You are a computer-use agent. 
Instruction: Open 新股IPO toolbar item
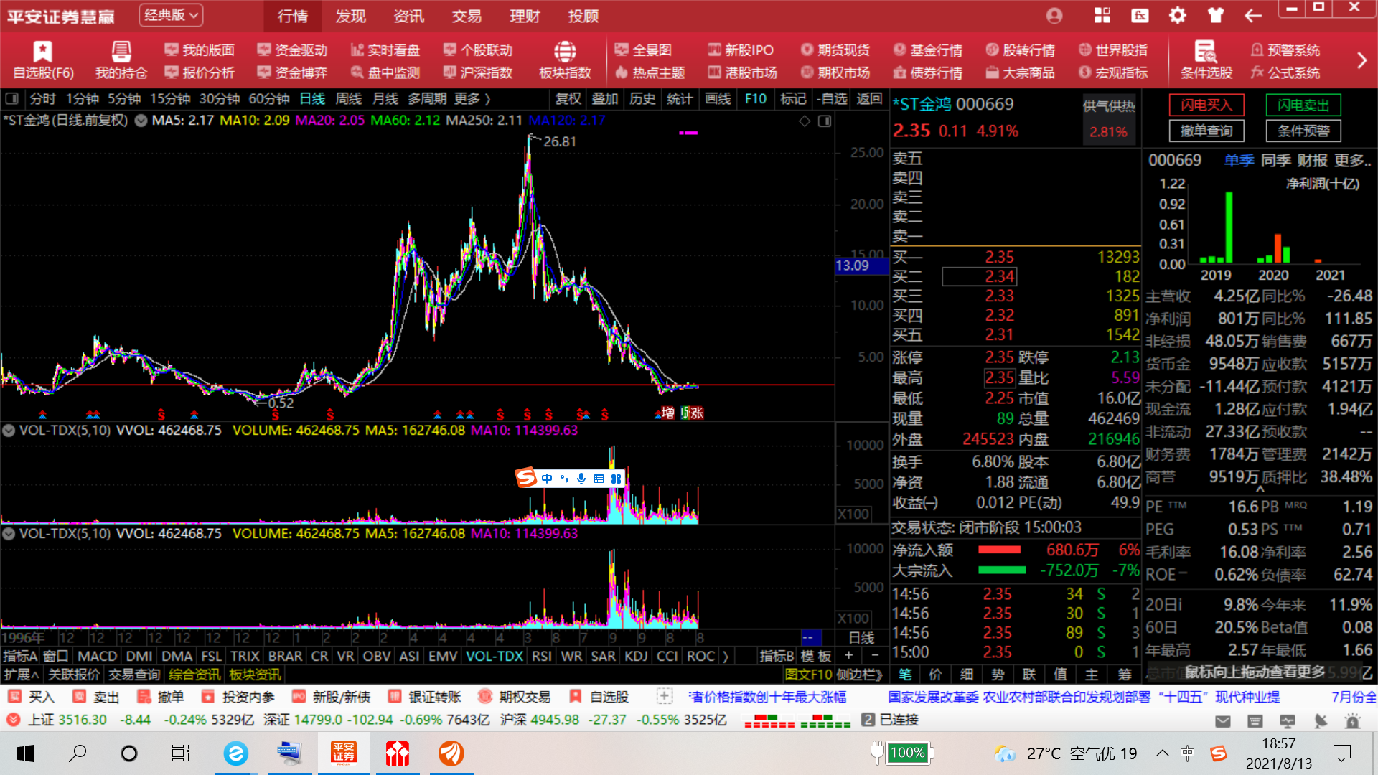pyautogui.click(x=741, y=50)
